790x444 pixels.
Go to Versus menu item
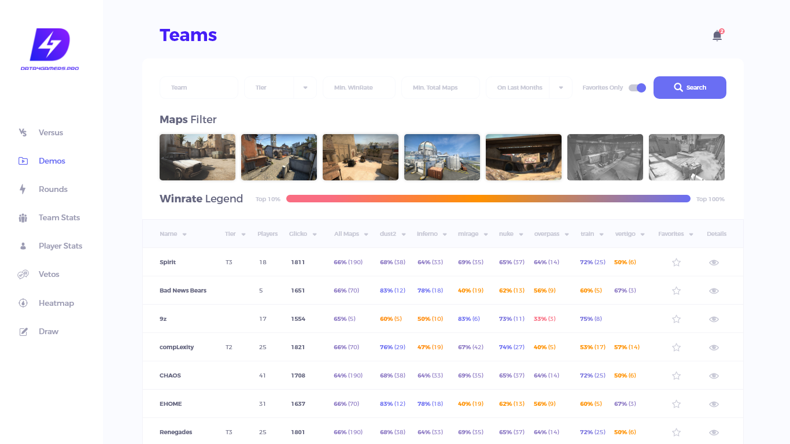click(x=51, y=132)
